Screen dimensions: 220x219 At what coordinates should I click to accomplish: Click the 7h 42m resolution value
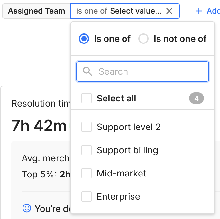point(39,125)
